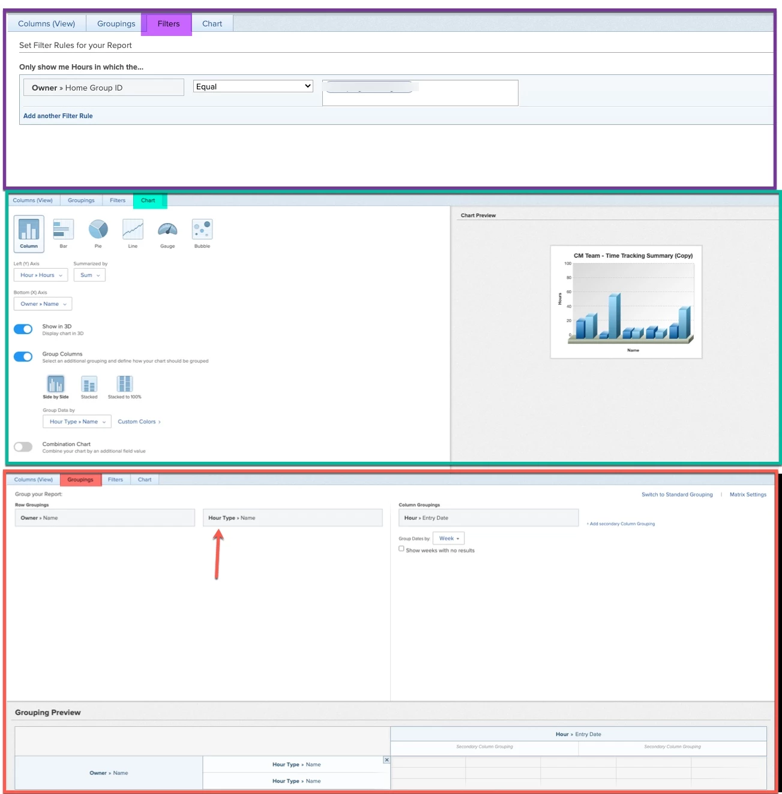The width and height of the screenshot is (782, 794).
Task: Click the chart preview thumbnail image
Action: click(626, 302)
